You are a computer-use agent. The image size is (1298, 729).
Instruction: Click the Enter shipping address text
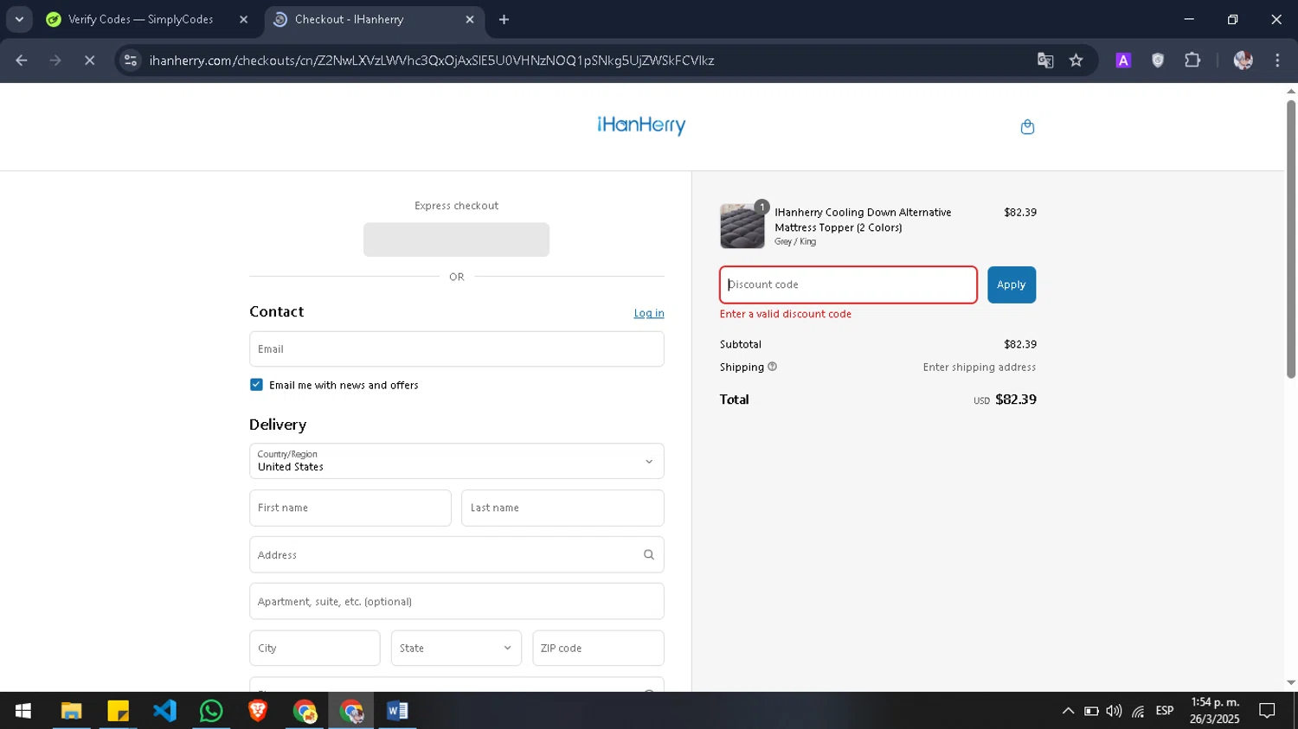click(980, 367)
